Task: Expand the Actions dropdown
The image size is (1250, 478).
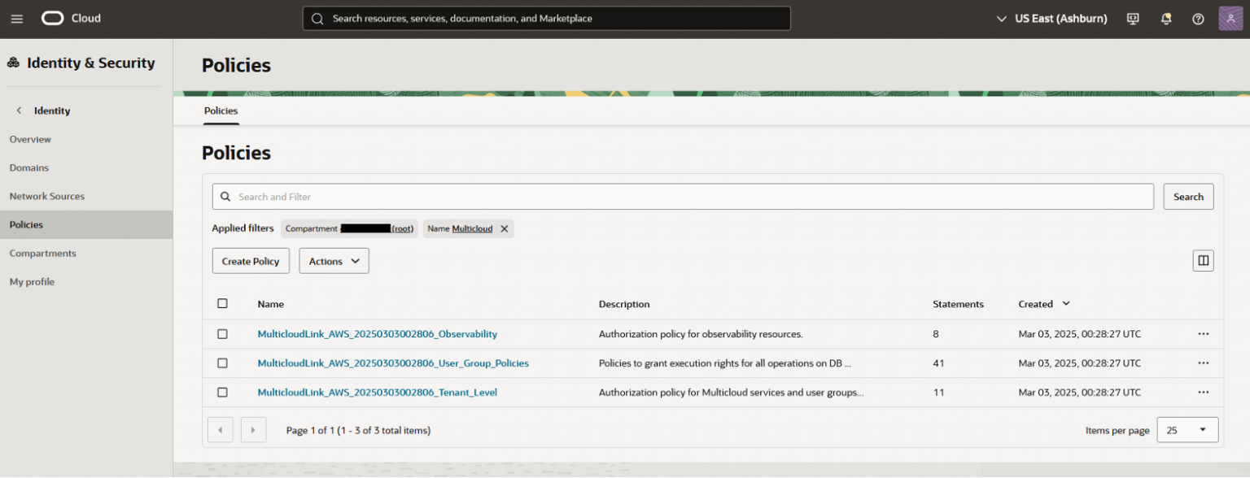Action: 334,261
